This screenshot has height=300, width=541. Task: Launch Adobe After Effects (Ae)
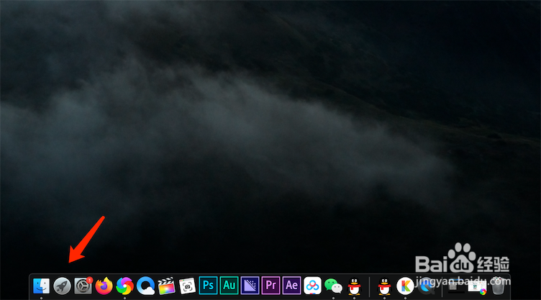tap(291, 286)
